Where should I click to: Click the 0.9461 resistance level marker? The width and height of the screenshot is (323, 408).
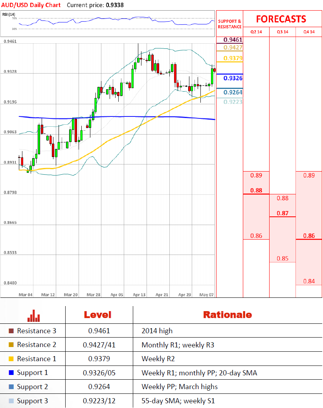(x=233, y=40)
